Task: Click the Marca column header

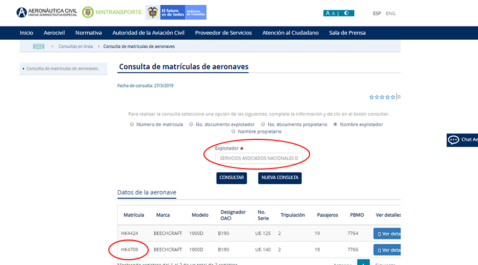Action: (x=163, y=215)
